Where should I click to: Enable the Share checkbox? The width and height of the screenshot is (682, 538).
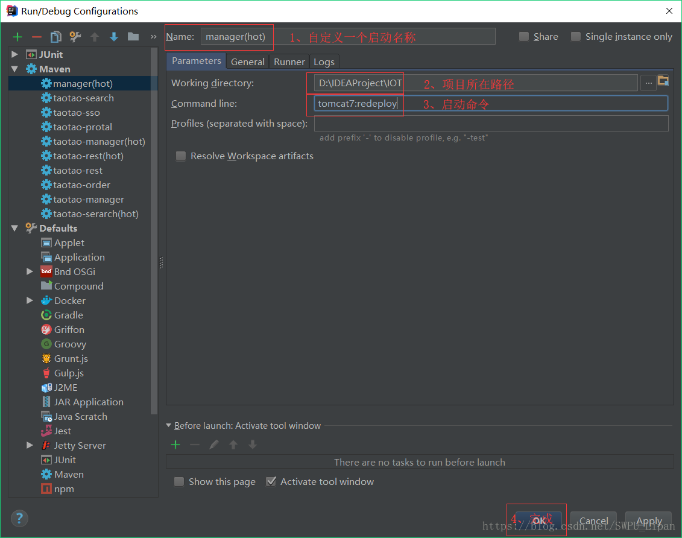(x=524, y=37)
